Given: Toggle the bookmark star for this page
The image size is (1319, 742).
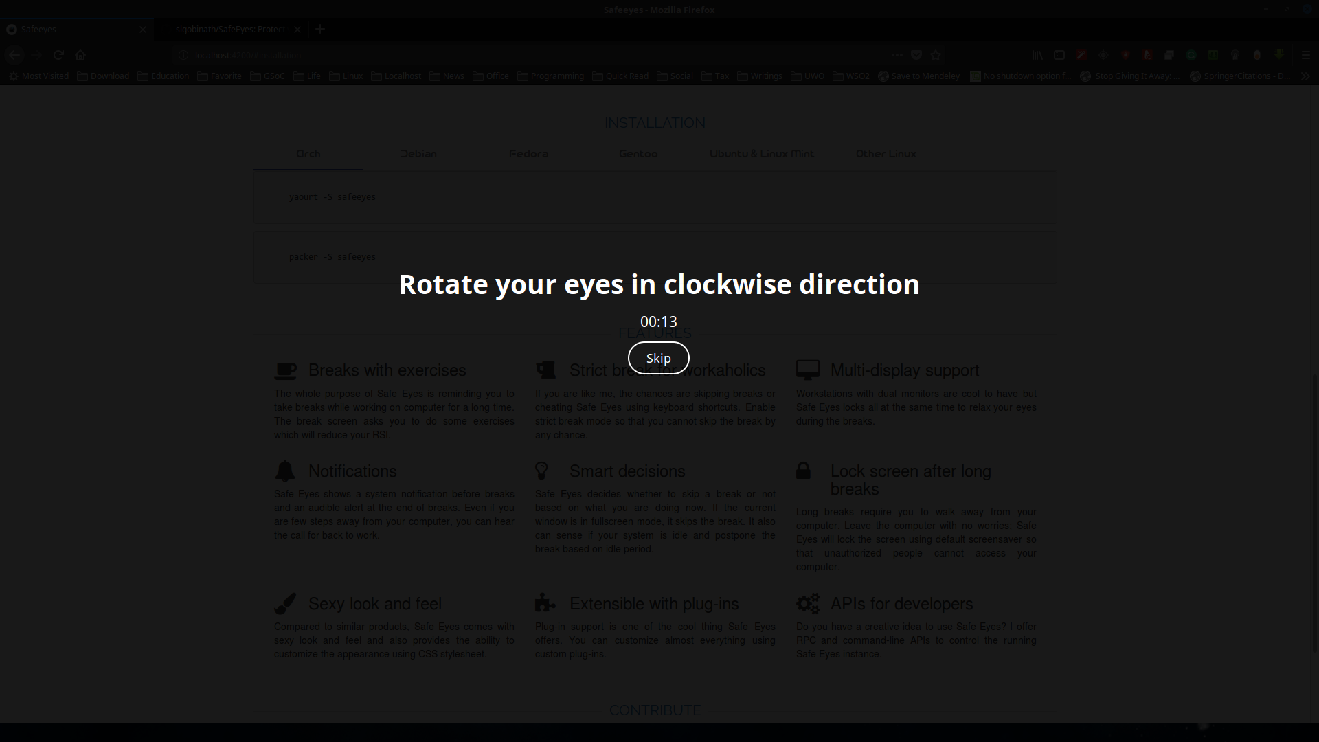Looking at the screenshot, I should pos(936,55).
